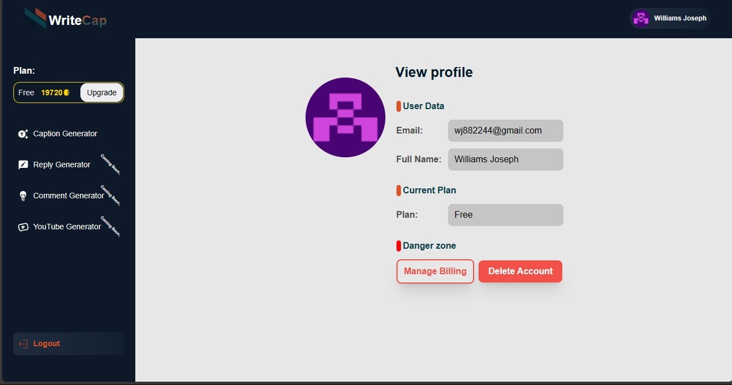Viewport: 732px width, 385px height.
Task: Click the Coming Soon badge beside Reply Generator
Action: (x=110, y=165)
